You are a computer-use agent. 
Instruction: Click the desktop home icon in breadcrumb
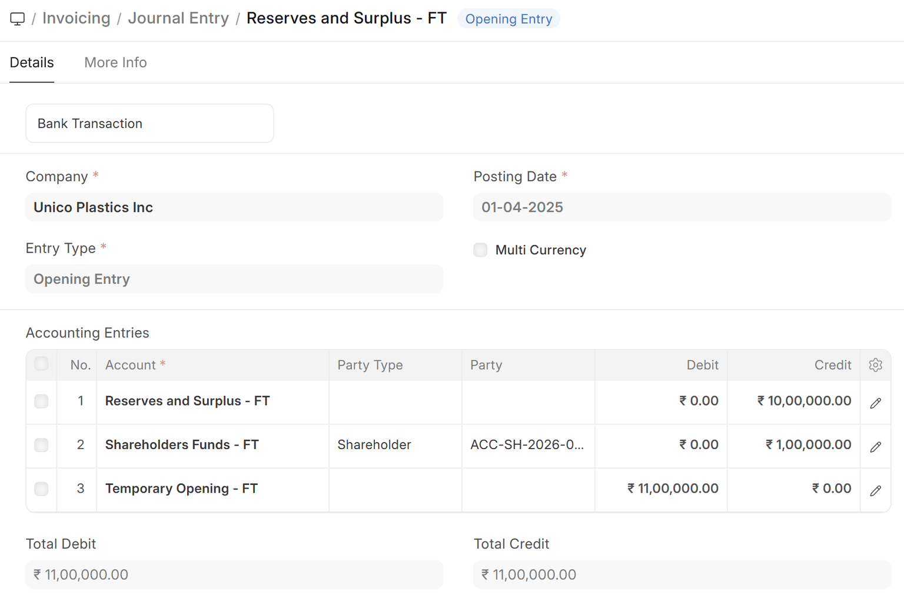pyautogui.click(x=18, y=19)
